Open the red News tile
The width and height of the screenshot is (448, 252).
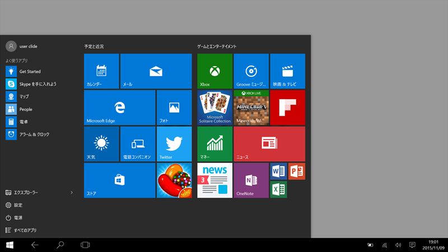coord(269,144)
